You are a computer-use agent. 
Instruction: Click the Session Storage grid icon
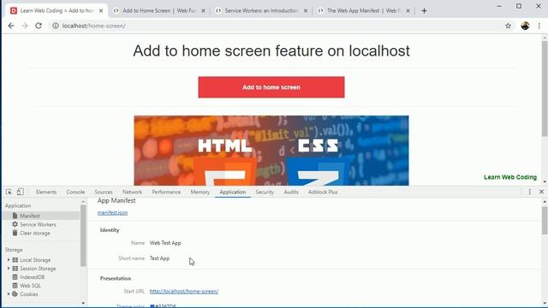15,269
